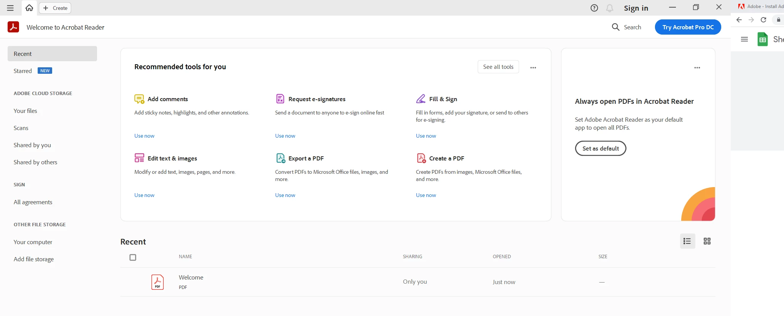Click See all tools button

point(498,67)
